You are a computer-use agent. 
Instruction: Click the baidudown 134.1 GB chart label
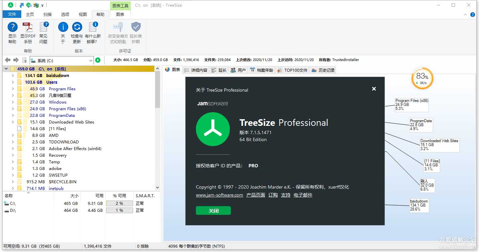419,205
